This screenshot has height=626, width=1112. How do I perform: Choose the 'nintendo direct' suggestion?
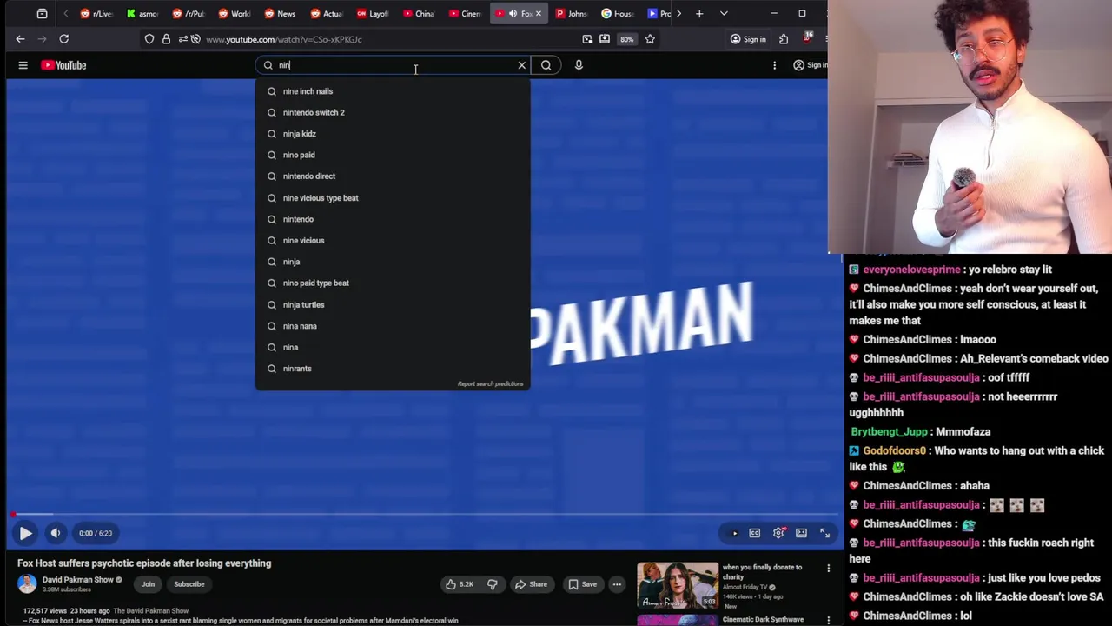click(x=393, y=176)
